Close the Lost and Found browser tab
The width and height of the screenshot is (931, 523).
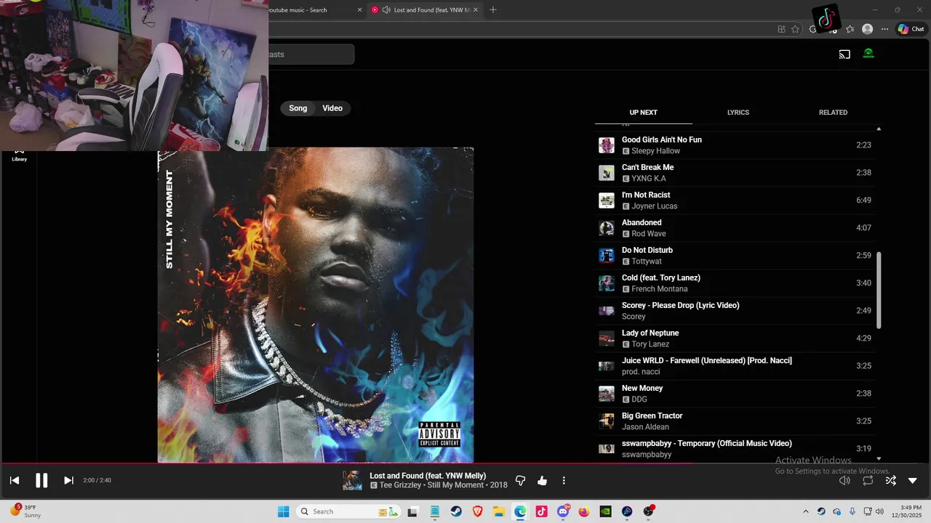(477, 10)
